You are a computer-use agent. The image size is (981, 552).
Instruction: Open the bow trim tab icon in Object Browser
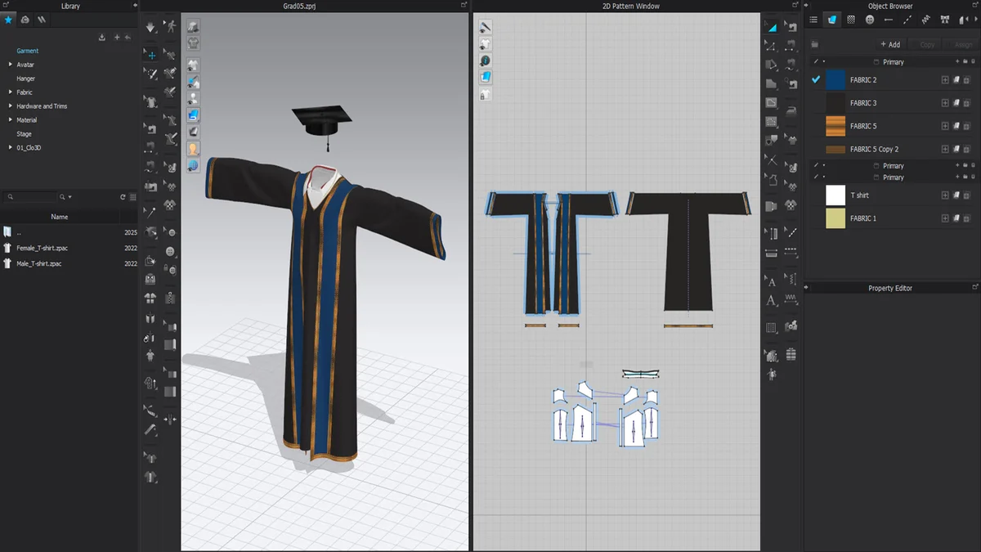pyautogui.click(x=945, y=20)
